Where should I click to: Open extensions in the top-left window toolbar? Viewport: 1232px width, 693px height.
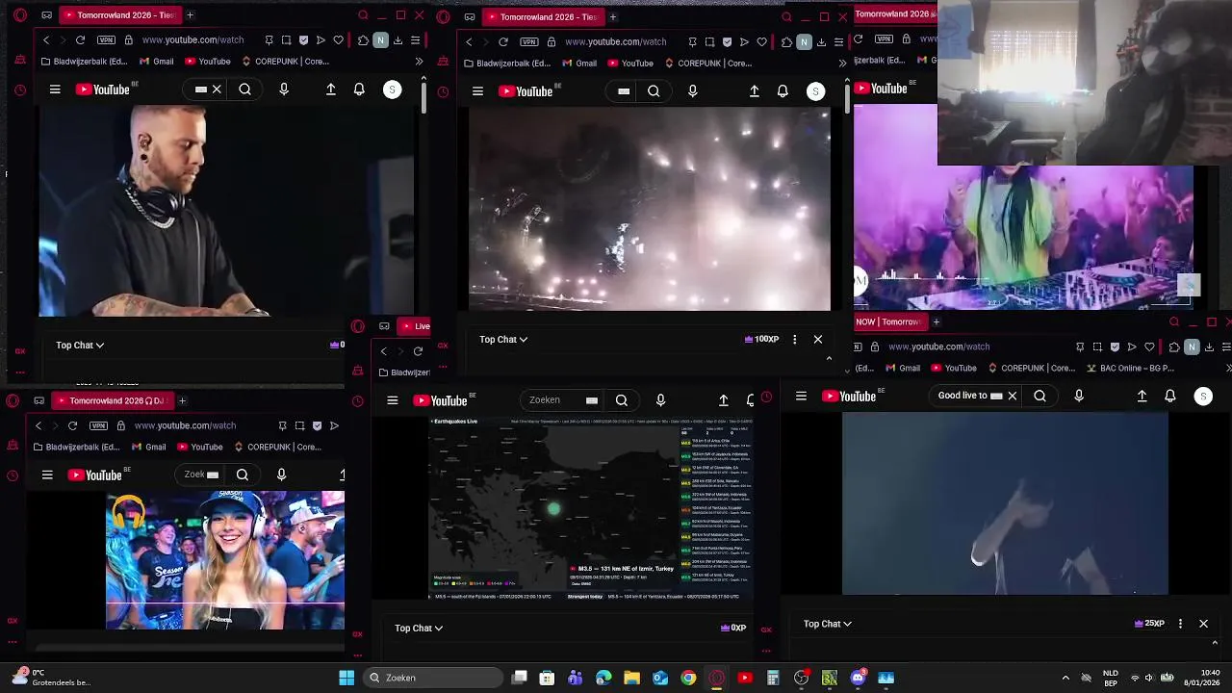pos(363,40)
